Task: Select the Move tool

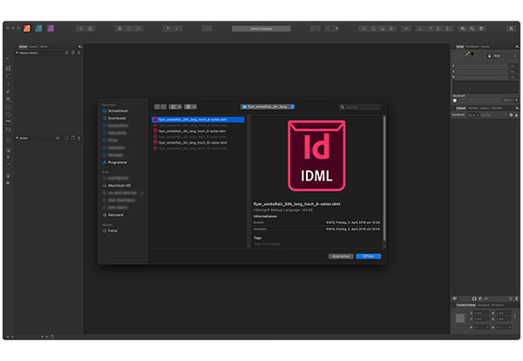Action: click(x=9, y=51)
